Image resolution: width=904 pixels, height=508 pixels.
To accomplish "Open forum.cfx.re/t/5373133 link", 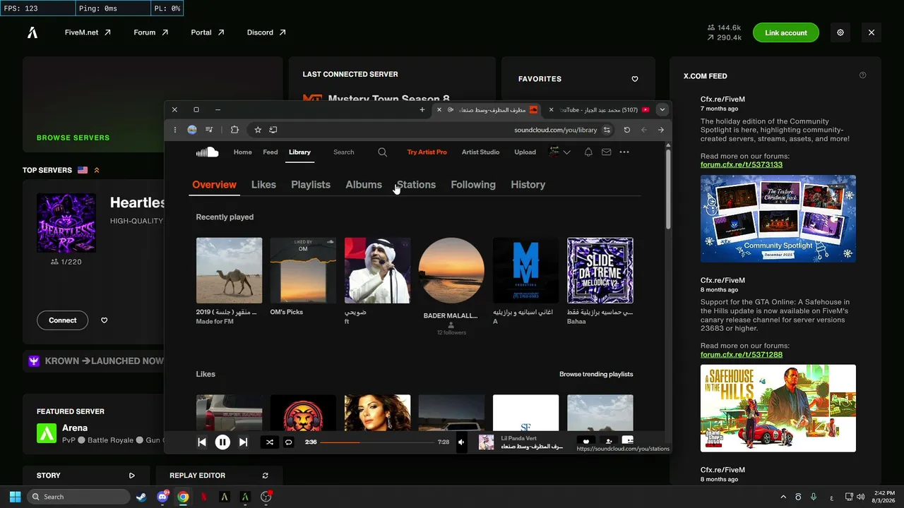I will click(742, 164).
